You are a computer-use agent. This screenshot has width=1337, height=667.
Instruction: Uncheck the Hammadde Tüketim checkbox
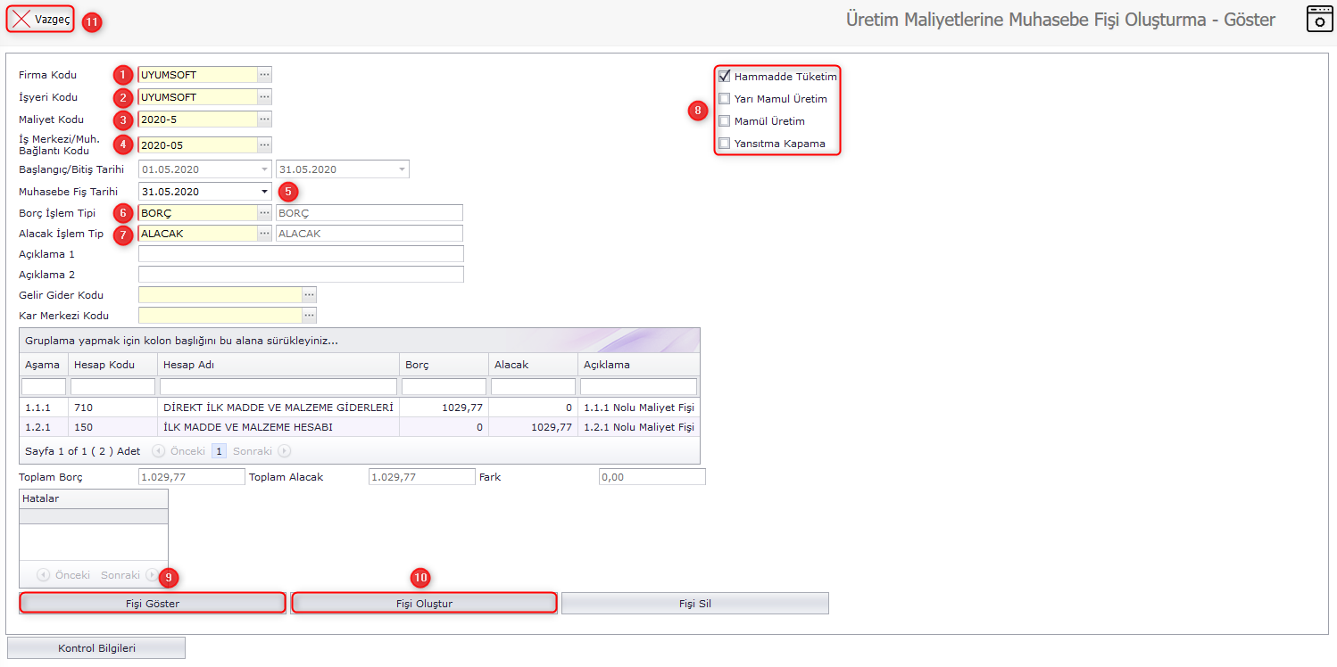point(725,76)
